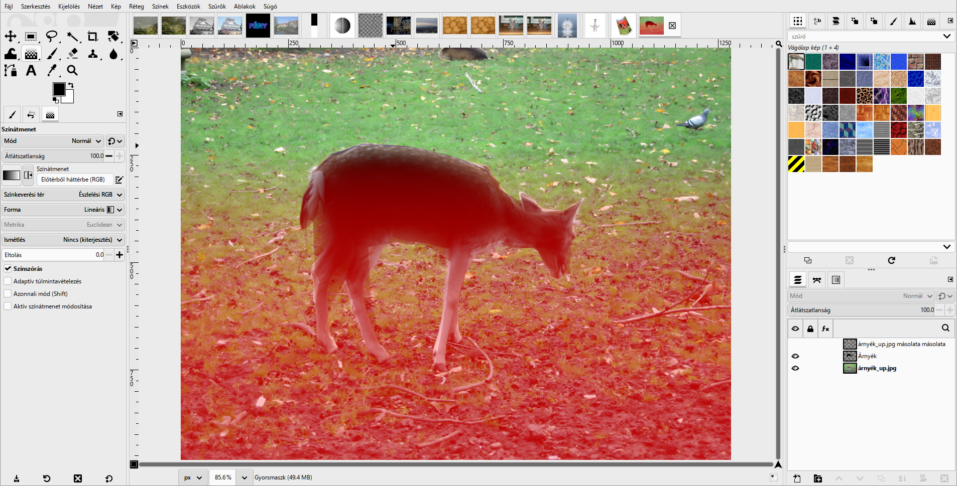Click the Előtérből háttérbe (RGB) gradient name
The width and height of the screenshot is (957, 486).
(x=73, y=180)
